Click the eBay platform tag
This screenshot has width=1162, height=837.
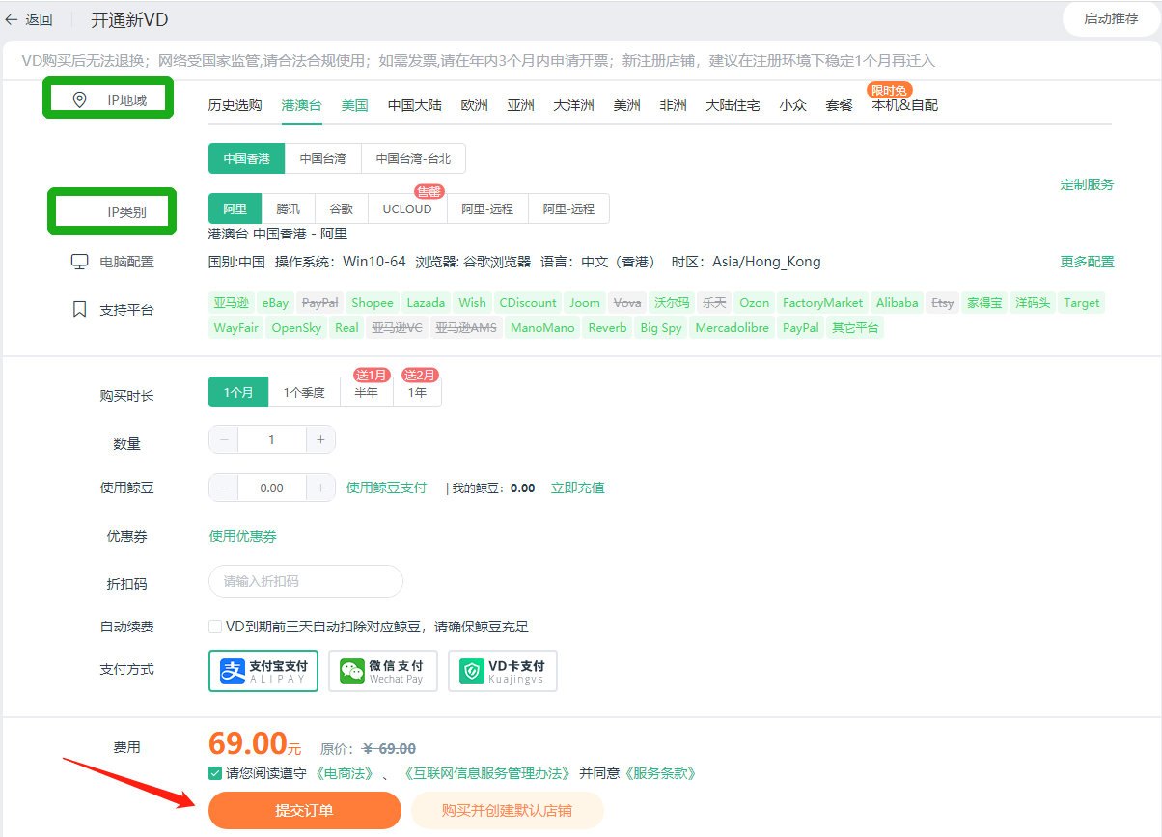coord(275,302)
